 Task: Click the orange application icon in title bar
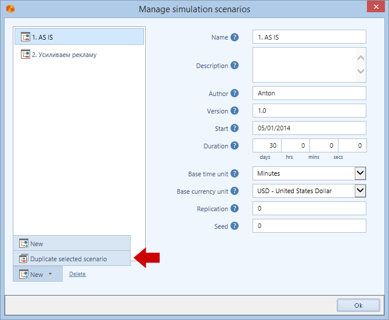[10, 9]
